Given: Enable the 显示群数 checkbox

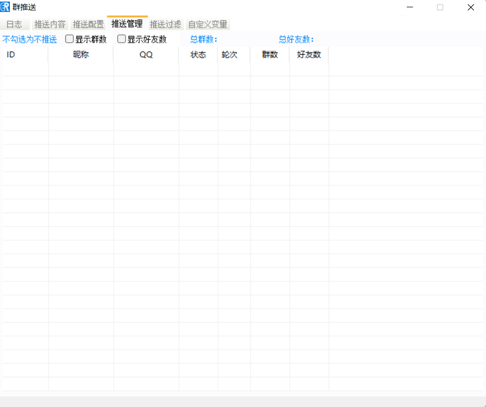Looking at the screenshot, I should coord(69,39).
